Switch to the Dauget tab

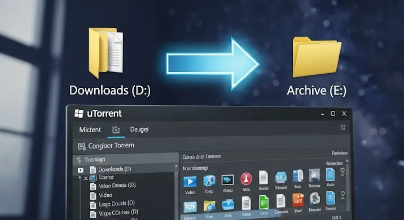[139, 129]
